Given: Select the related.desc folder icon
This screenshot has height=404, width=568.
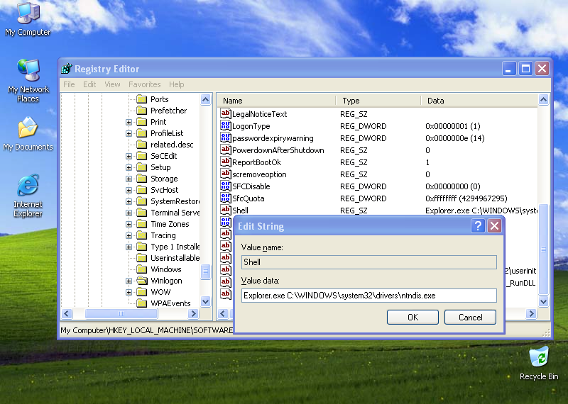Looking at the screenshot, I should pos(141,145).
